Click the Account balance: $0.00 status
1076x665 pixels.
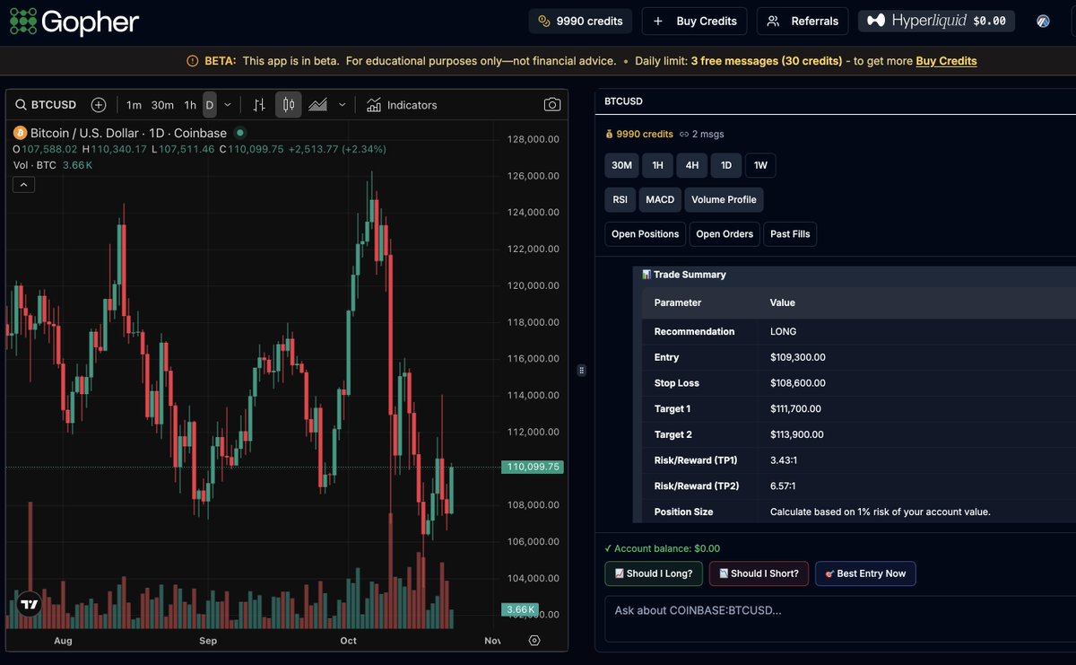[662, 548]
